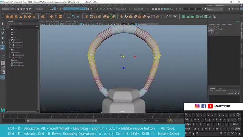Open the All objects selection mask dropdown
Image resolution: width=243 pixels, height=137 pixels.
[41, 9]
